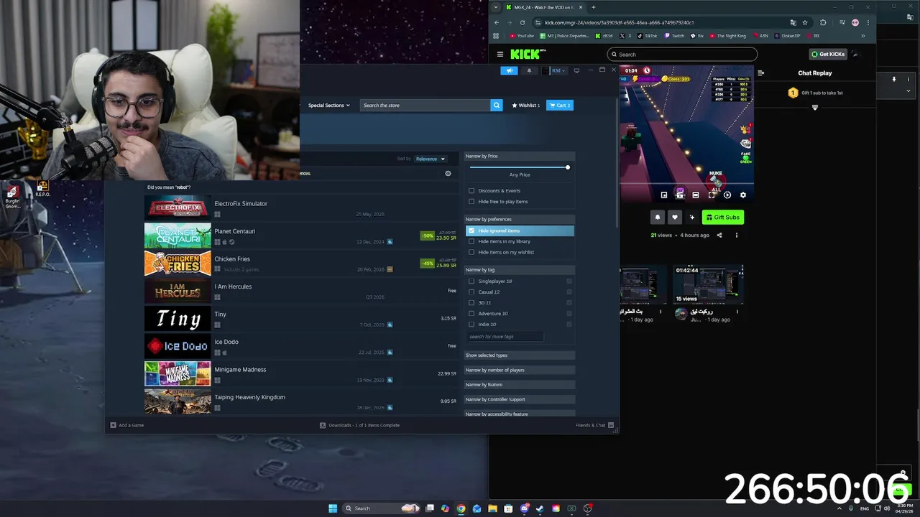Expand Narrow by Controller Support
This screenshot has height=517, width=920.
click(519, 399)
